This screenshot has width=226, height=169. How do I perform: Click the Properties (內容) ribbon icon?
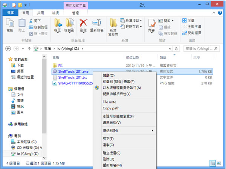pos(152,23)
